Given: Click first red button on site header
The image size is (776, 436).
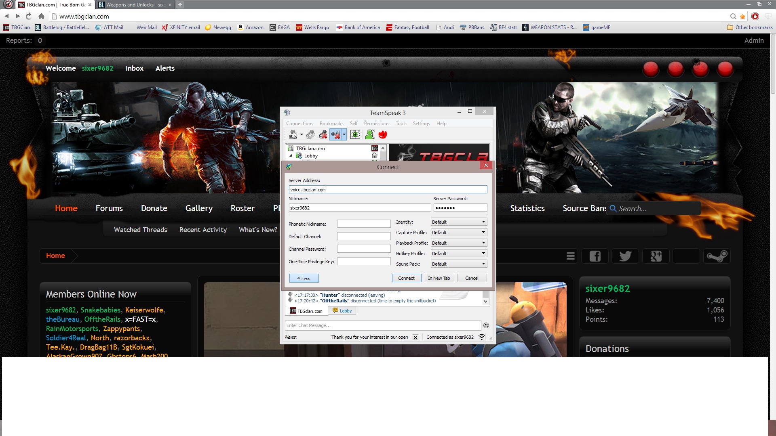Looking at the screenshot, I should click(x=651, y=69).
